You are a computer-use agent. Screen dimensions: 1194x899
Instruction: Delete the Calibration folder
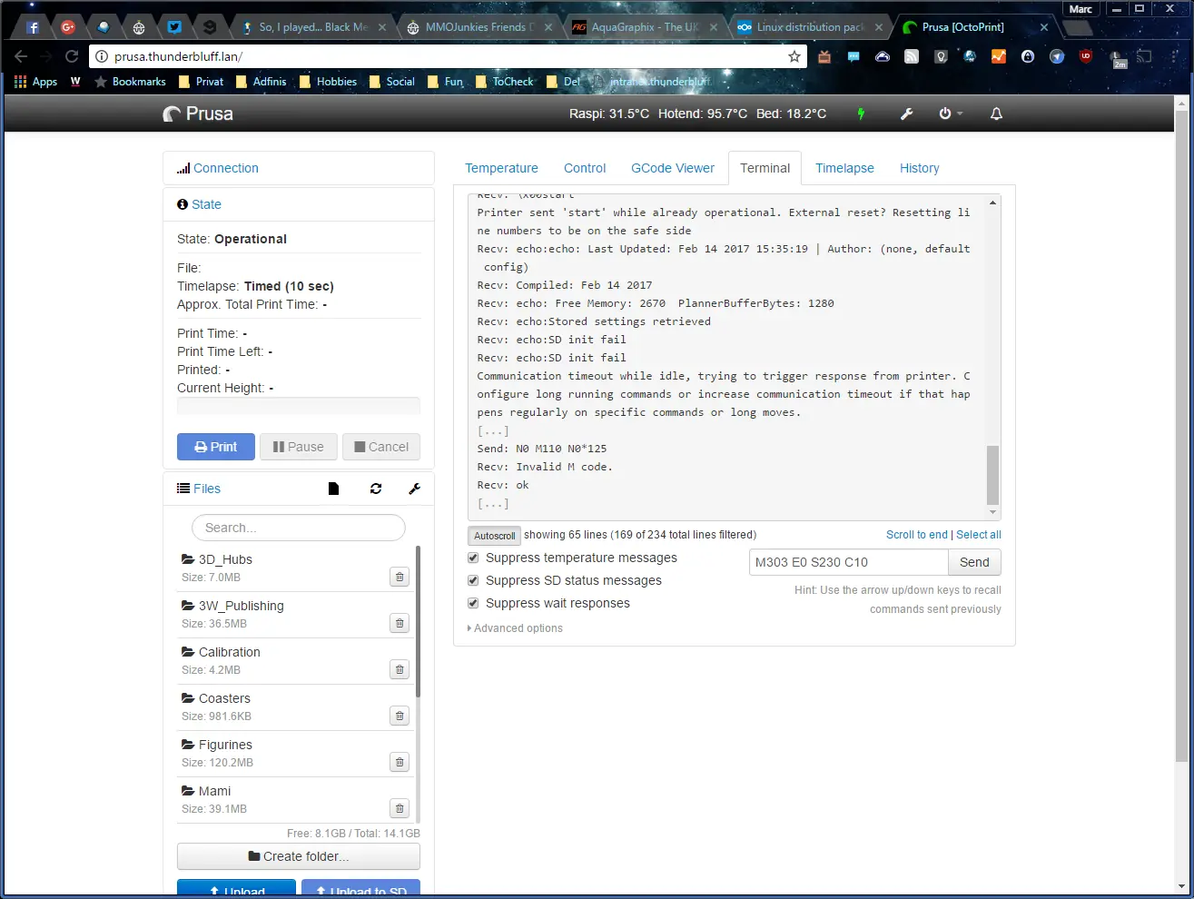[400, 669]
